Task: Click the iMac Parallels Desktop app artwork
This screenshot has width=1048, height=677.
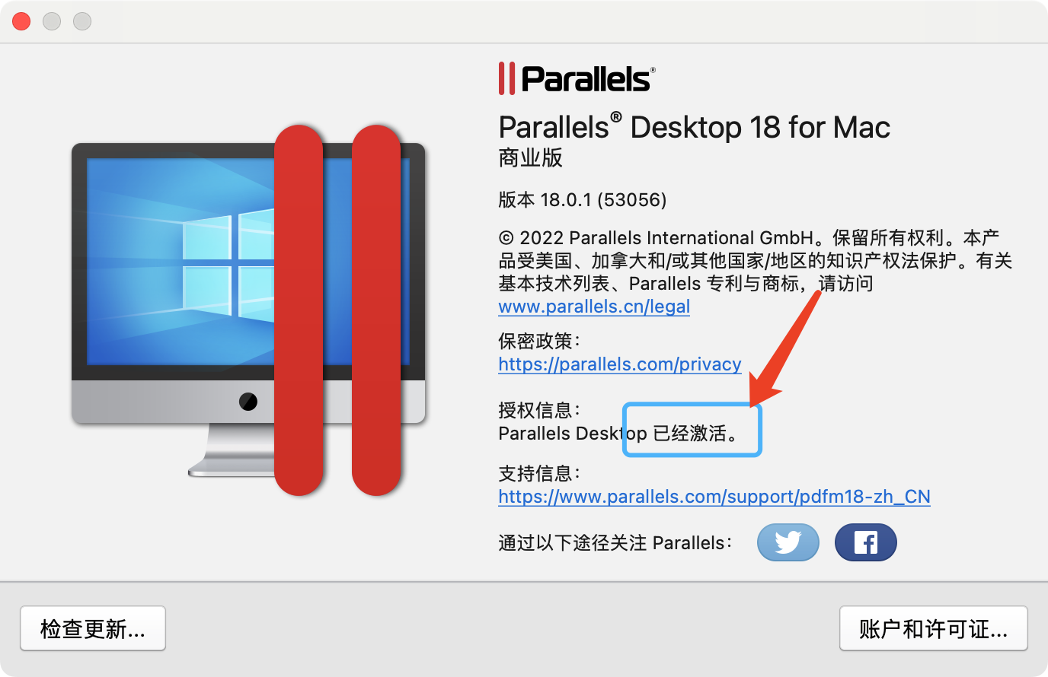Action: coord(248,310)
